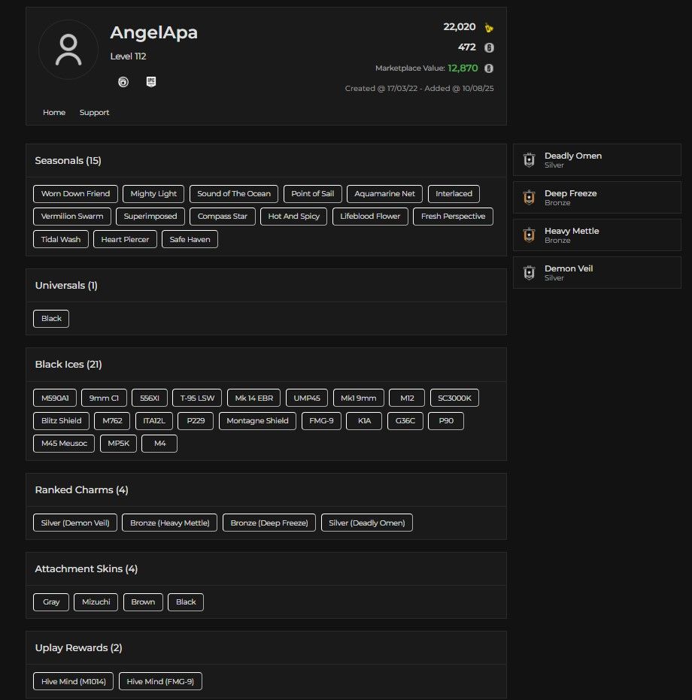Click the renown currency icon beside 22,020

(489, 28)
